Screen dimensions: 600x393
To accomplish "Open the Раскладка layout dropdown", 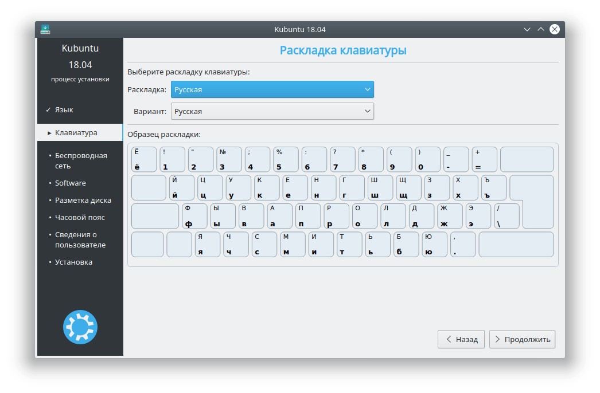I will 272,89.
